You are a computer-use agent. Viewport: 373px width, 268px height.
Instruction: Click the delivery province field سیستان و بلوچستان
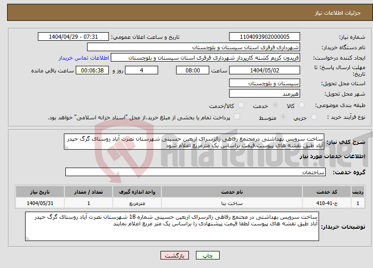coord(265,83)
